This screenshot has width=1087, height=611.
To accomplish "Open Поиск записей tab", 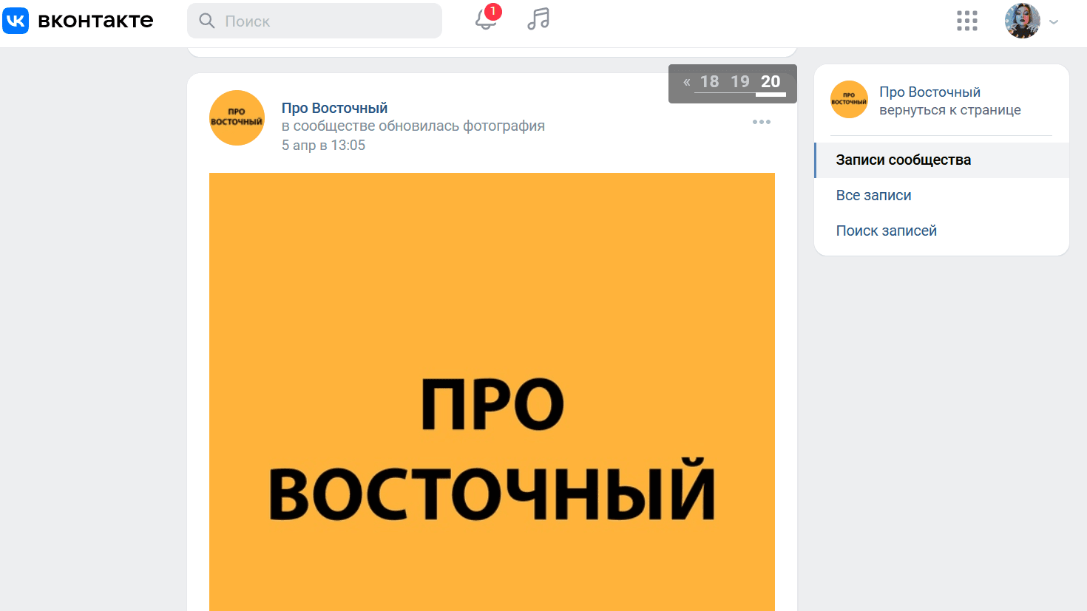I will pos(941,231).
